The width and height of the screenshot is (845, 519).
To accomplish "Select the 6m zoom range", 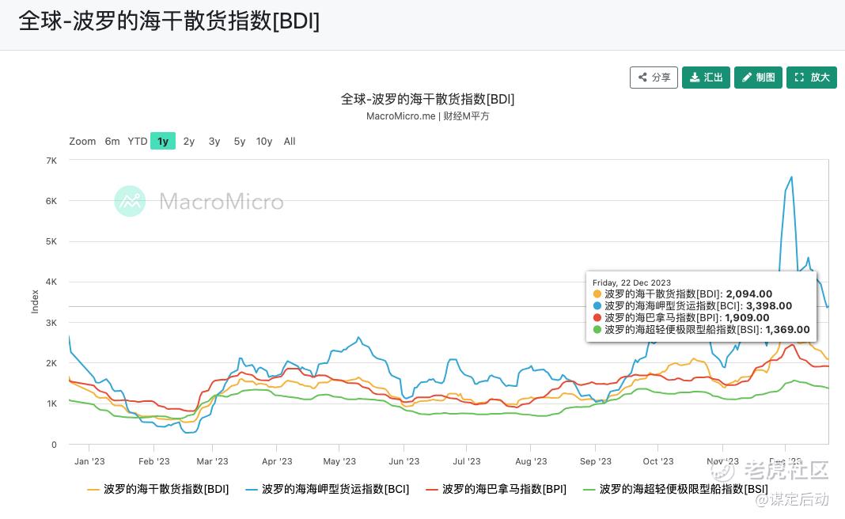I will (112, 142).
